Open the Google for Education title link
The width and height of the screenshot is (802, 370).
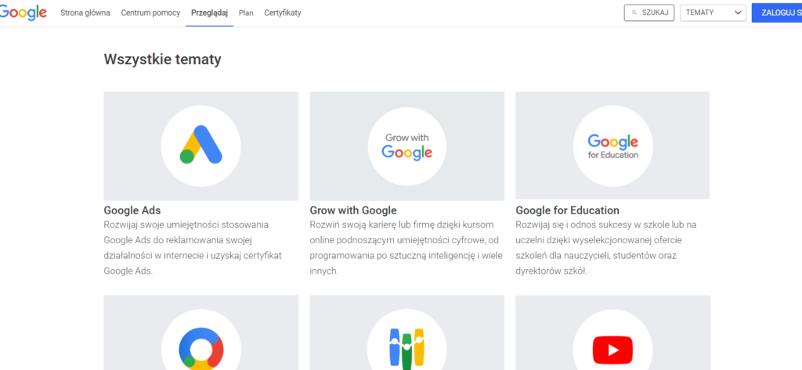(x=567, y=210)
